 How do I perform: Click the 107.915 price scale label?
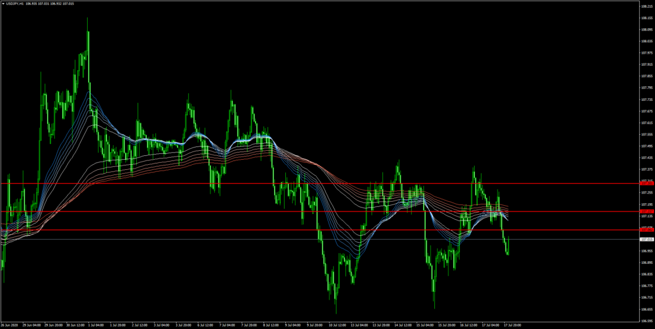tap(646, 65)
